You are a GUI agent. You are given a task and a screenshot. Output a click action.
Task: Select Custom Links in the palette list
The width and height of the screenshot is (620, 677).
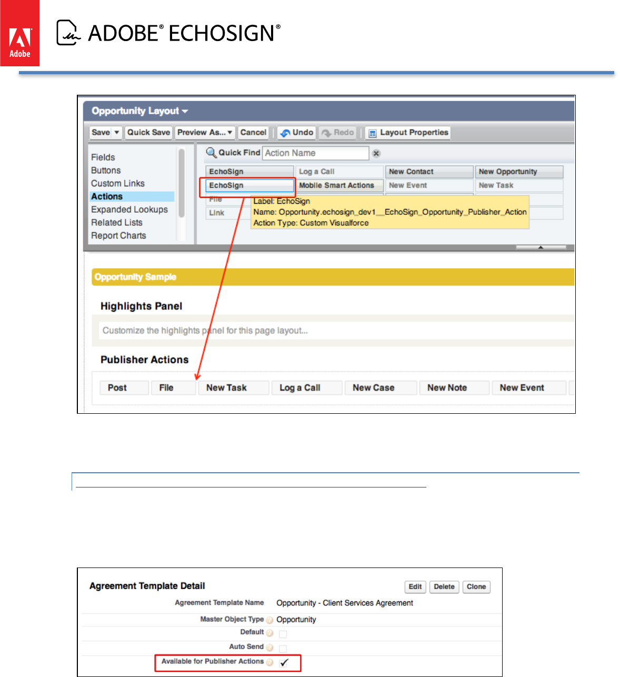[118, 184]
